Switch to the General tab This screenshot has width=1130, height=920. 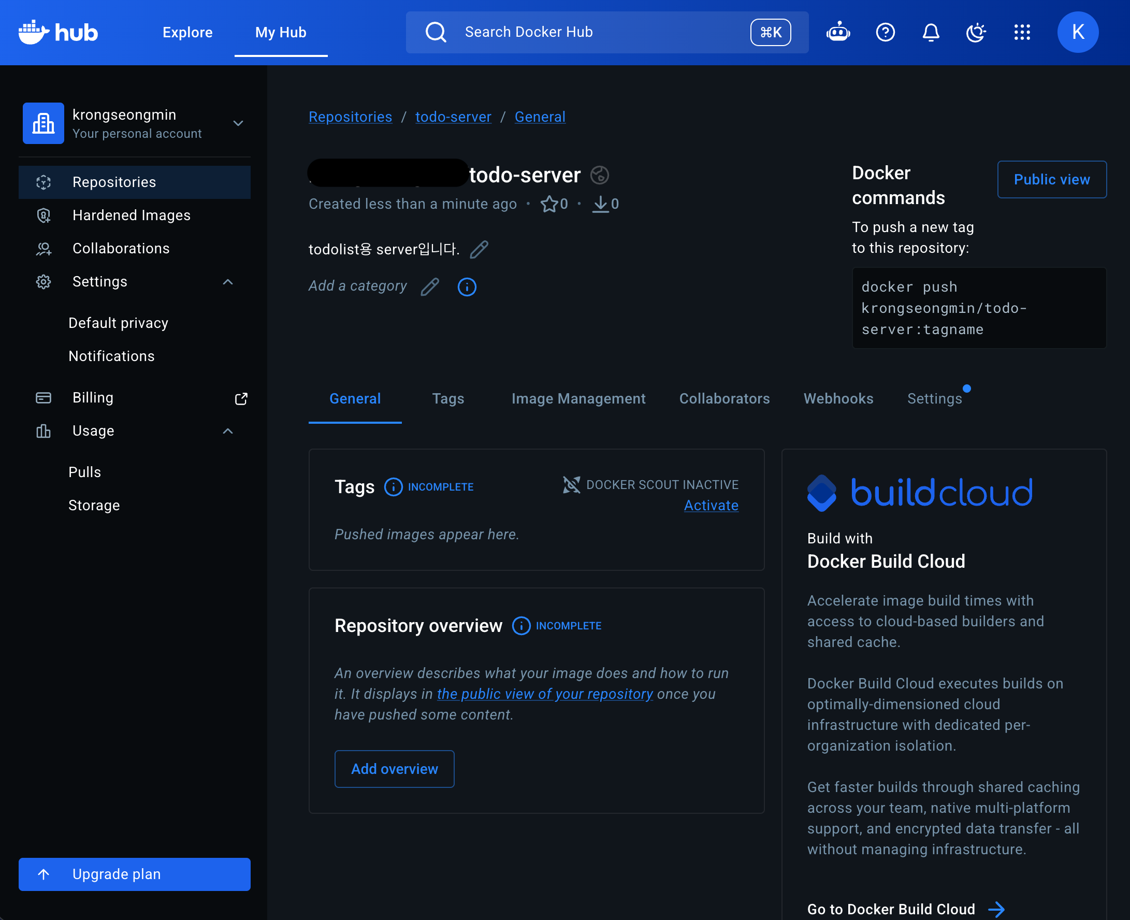[355, 399]
